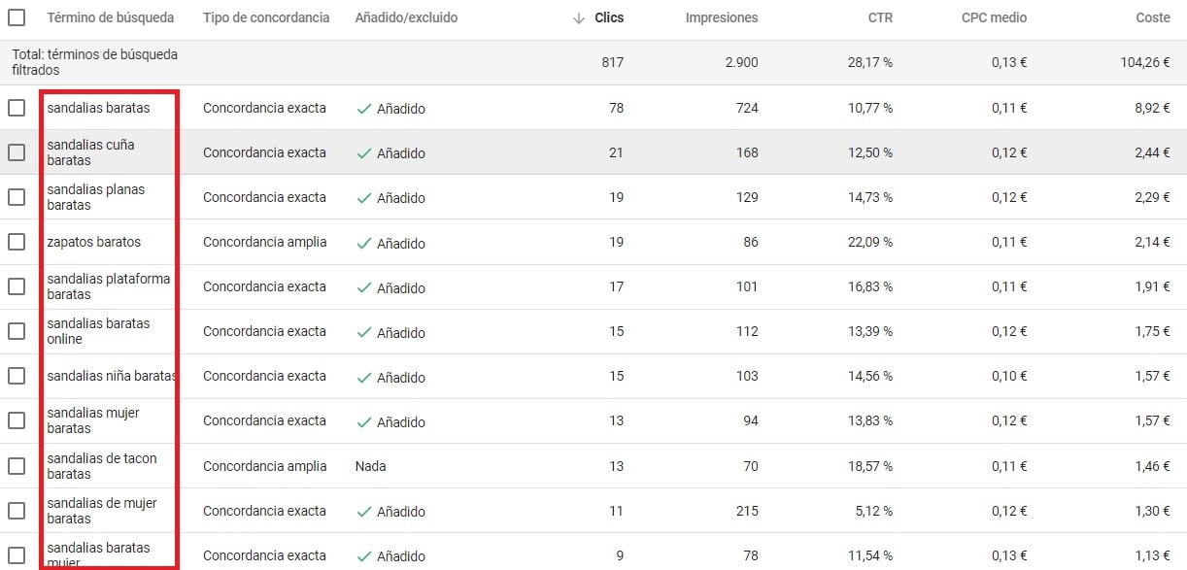Click the Término de búsqueda column header

111,17
